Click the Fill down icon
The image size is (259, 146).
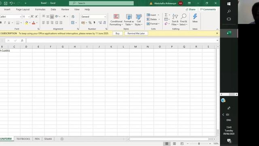click(x=166, y=19)
